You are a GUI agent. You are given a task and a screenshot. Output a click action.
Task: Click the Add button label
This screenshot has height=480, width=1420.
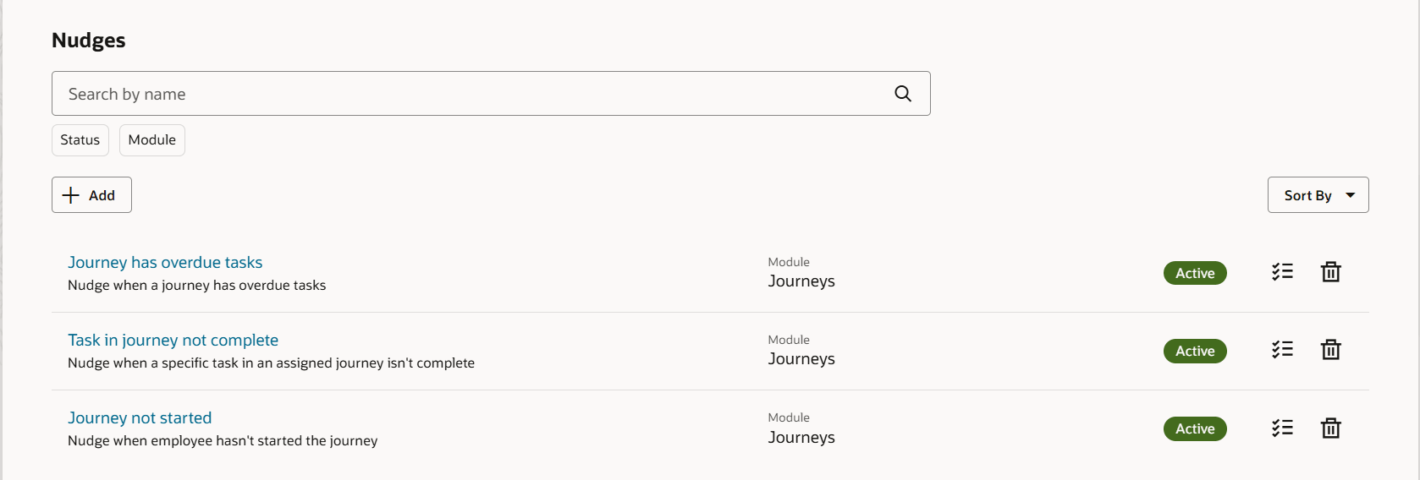[x=102, y=195]
